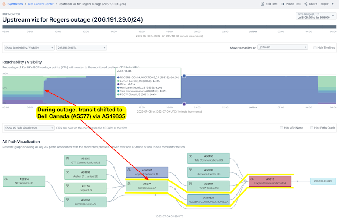Open the Upstream reachability-by dropdown
This screenshot has width=339, height=220.
pos(282,47)
